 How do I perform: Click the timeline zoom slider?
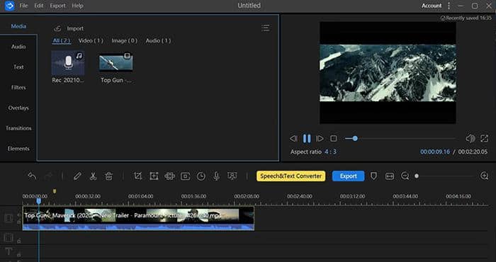coord(445,176)
